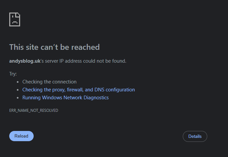This screenshot has height=157, width=228.
Task: Click the "Try:" label
Action: click(x=13, y=74)
